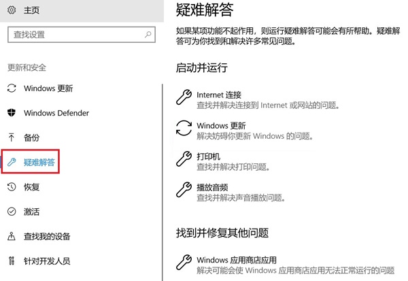
Task: Click the wrench icon beside Internet 连接
Action: [x=184, y=97]
